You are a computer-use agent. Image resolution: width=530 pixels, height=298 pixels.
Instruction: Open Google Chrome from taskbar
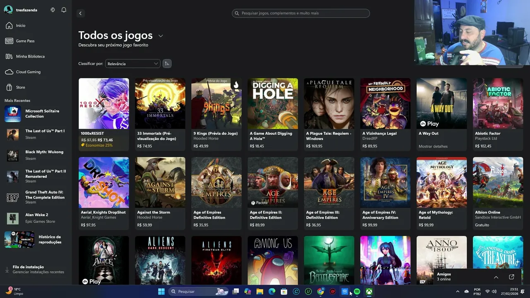pos(320,291)
